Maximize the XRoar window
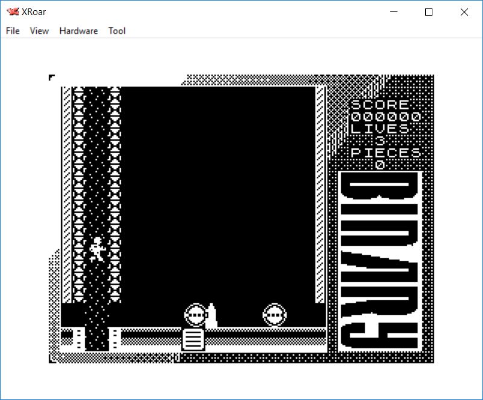Viewport: 483px width, 400px height. (429, 12)
